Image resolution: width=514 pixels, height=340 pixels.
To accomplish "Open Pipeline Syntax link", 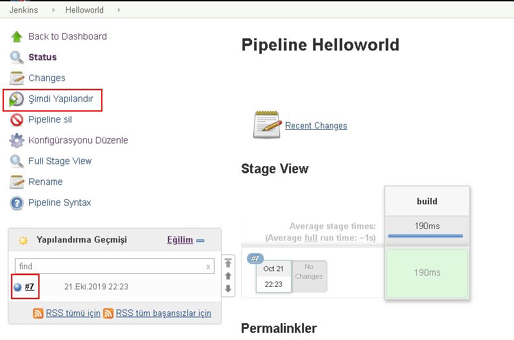I will point(60,202).
